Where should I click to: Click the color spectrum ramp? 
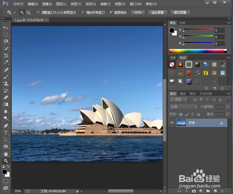click(x=198, y=51)
